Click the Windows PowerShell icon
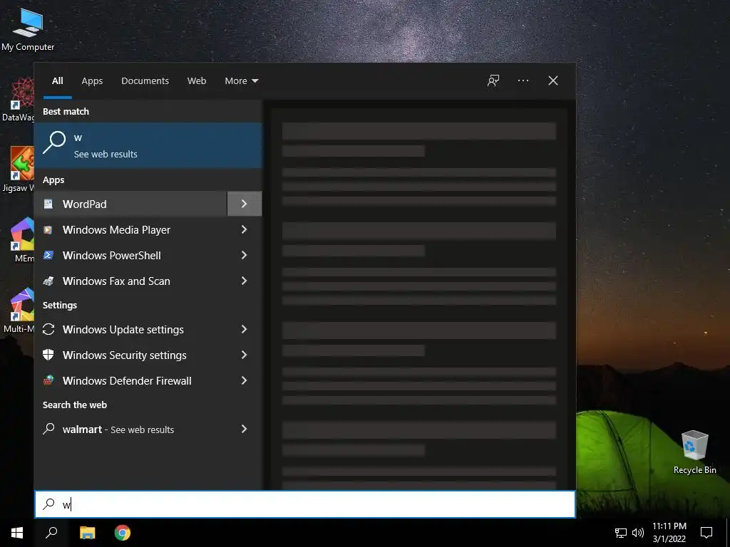Screen dimensions: 730x547 tap(48, 256)
